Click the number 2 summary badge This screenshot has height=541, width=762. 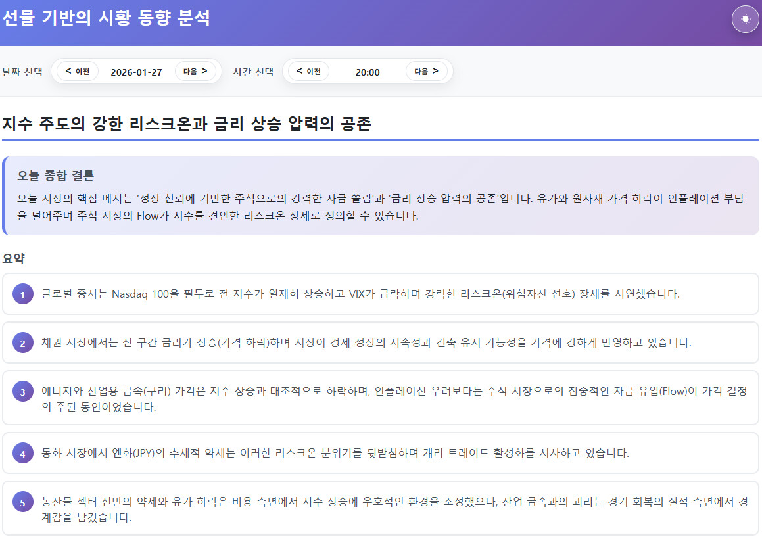tap(22, 343)
